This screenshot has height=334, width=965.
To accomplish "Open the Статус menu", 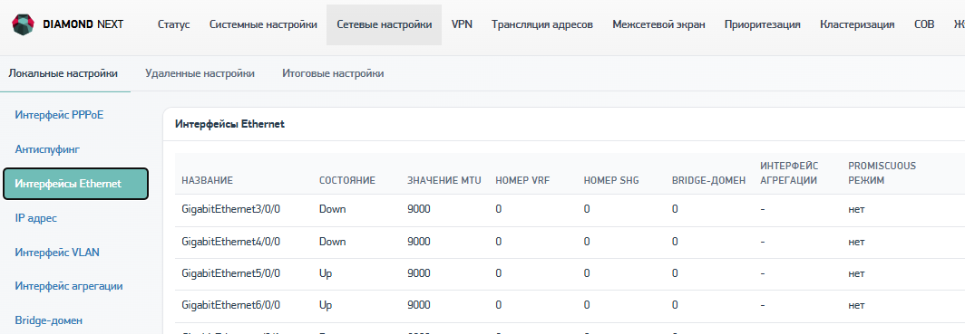I will click(173, 24).
